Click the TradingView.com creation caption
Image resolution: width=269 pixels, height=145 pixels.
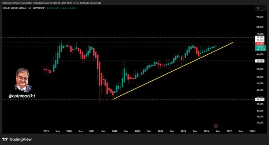click(x=51, y=3)
